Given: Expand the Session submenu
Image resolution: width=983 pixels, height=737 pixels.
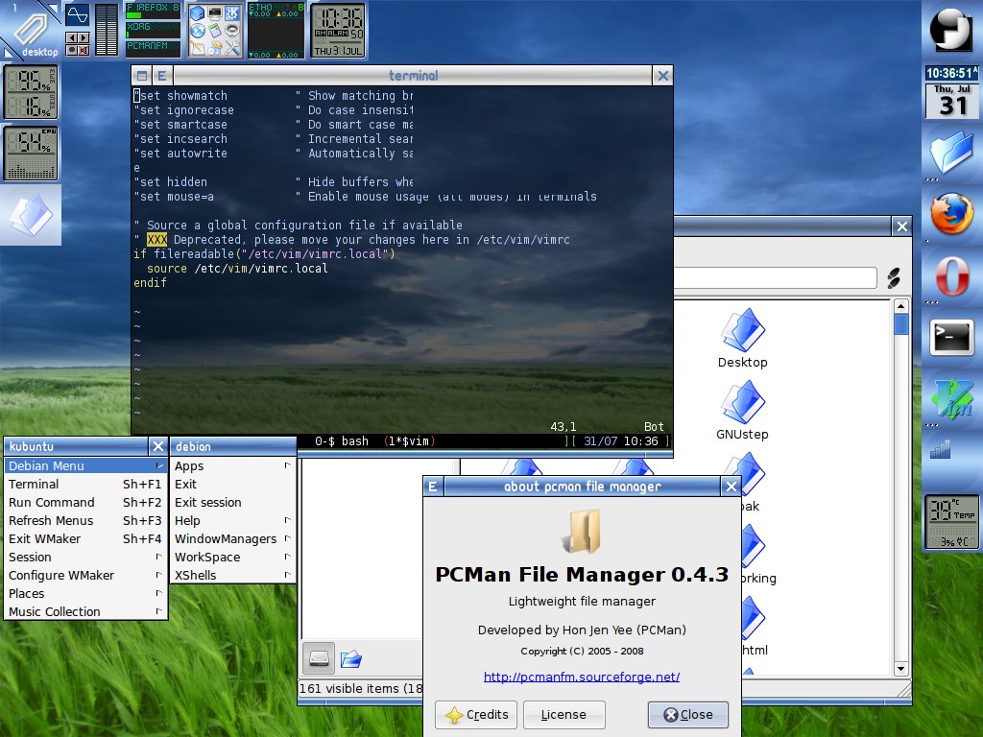Looking at the screenshot, I should click(x=85, y=557).
